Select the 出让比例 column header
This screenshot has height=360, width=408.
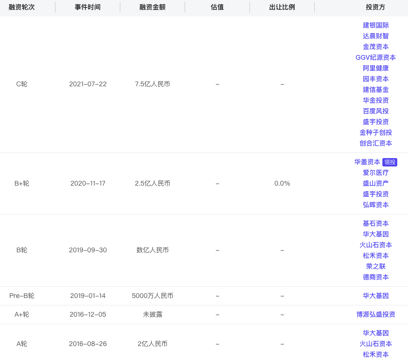282,7
